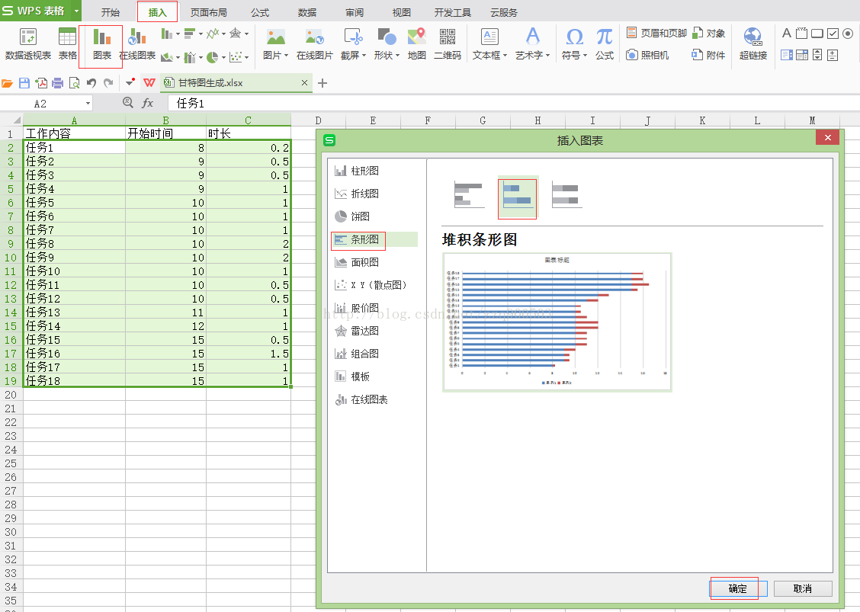Switch to the 数据 ribbon tab
860x612 pixels.
(307, 12)
